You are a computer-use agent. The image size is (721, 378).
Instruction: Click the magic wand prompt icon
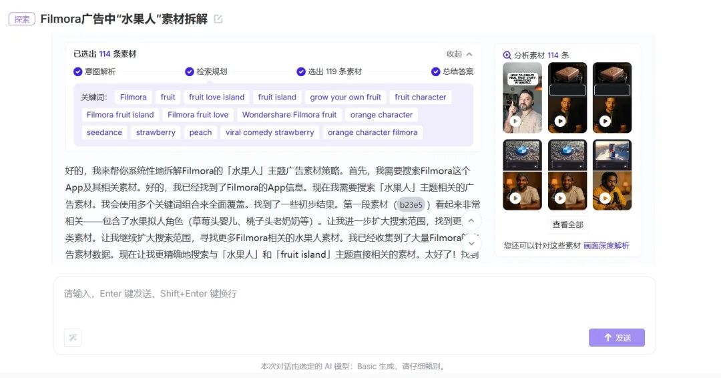[73, 337]
